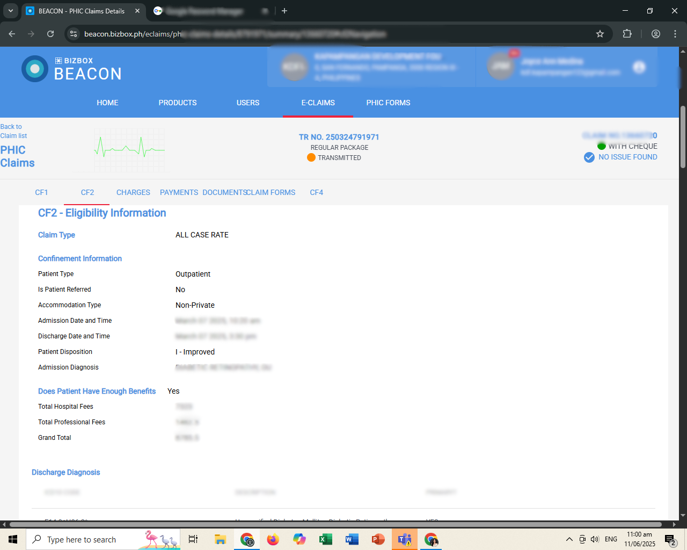The height and width of the screenshot is (550, 687).
Task: Bookmark this page with the star icon
Action: (x=600, y=34)
